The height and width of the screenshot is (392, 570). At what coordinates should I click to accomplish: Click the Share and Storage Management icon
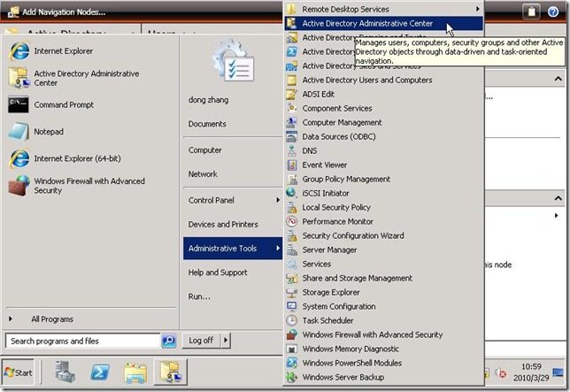point(291,278)
